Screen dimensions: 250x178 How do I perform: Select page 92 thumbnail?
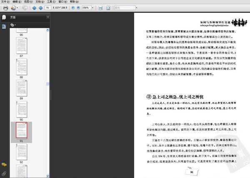click(x=22, y=152)
